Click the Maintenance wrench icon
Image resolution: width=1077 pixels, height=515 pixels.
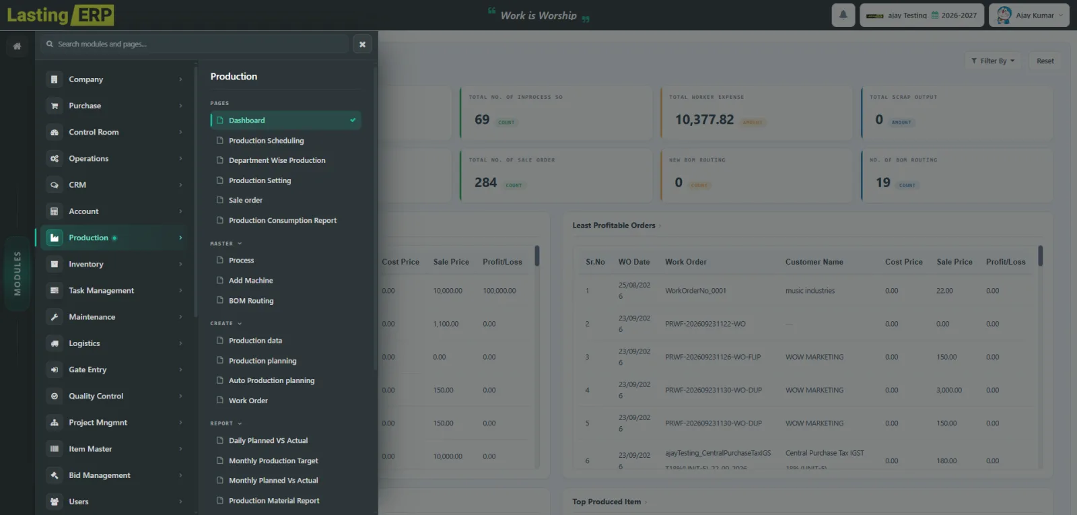[x=55, y=317]
